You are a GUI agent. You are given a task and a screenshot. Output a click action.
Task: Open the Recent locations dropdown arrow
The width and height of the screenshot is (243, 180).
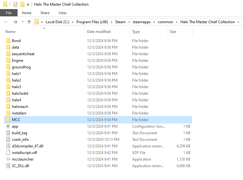coord(23,22)
